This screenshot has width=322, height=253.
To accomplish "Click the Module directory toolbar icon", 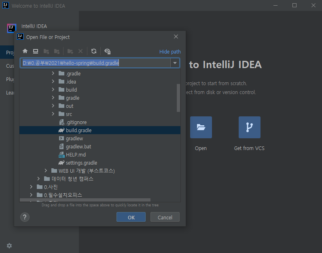I will 57,51.
